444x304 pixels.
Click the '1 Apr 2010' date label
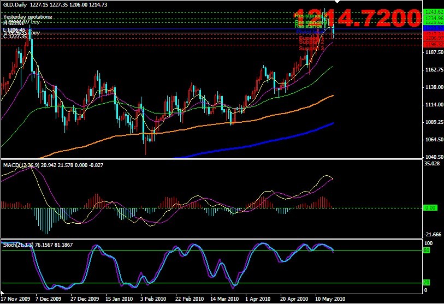(x=258, y=299)
